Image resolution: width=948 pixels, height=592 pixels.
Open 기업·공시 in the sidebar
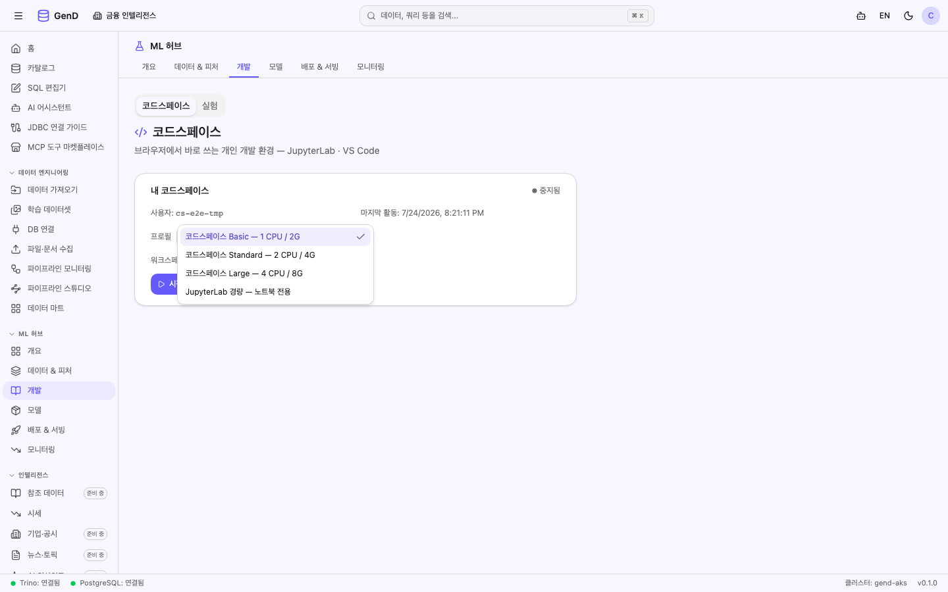(x=59, y=534)
